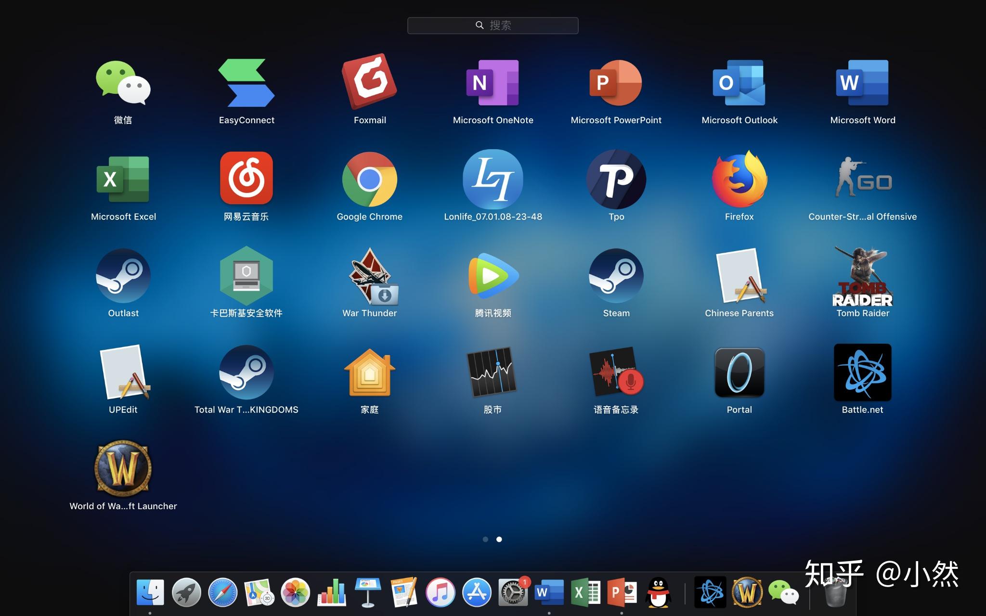Open WeChat from the Dock

pos(783,592)
